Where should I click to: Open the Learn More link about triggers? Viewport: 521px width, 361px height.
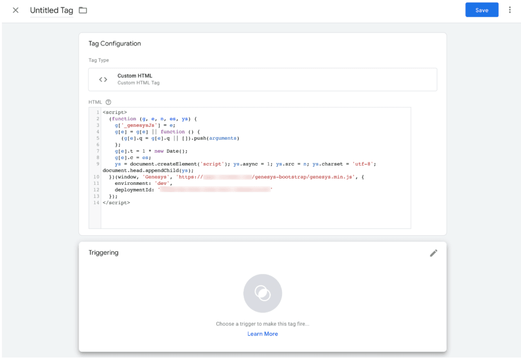pyautogui.click(x=263, y=334)
